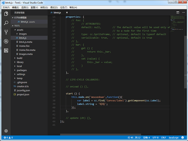Open the Extensions view icon
Image resolution: width=188 pixels, height=141 pixels.
tap(6, 50)
